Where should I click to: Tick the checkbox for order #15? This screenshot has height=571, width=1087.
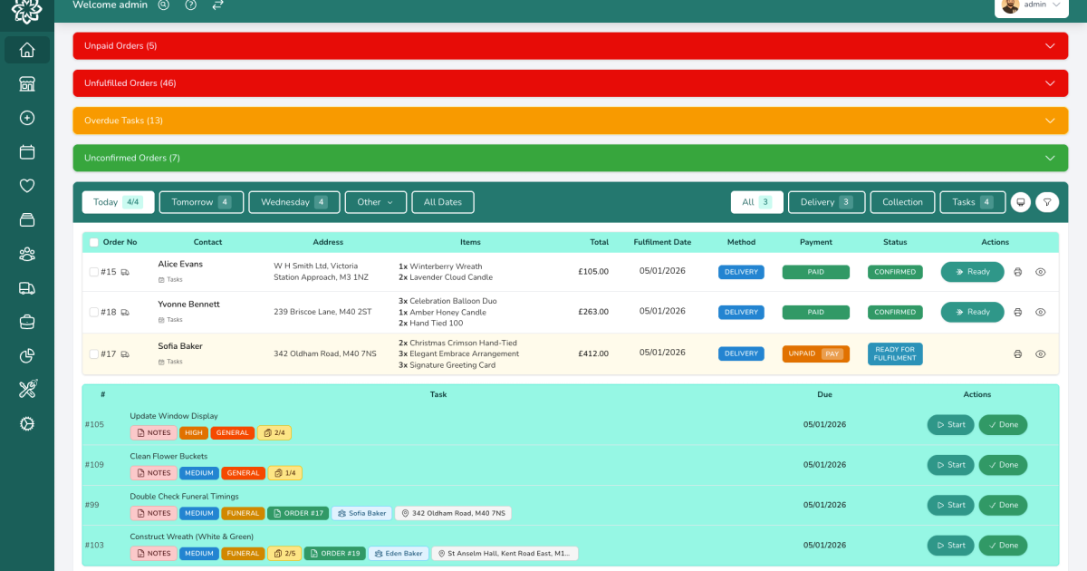[x=93, y=272]
